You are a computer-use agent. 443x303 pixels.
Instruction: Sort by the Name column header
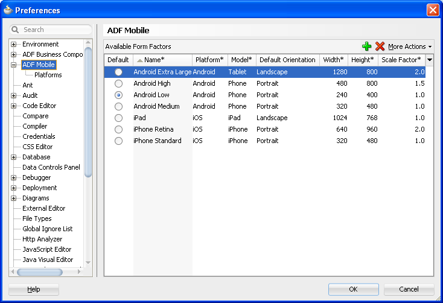click(162, 60)
